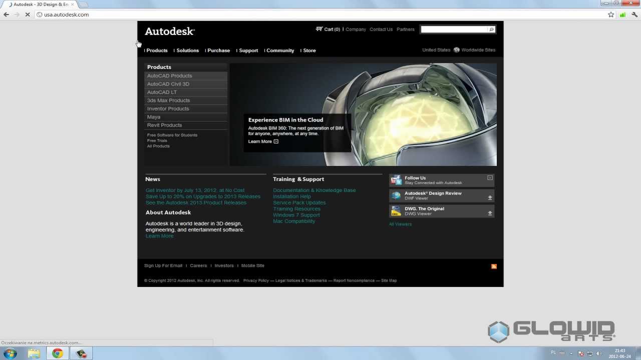Click the Learn More arrow box icon
Screen dimensions: 641x360
(x=276, y=141)
